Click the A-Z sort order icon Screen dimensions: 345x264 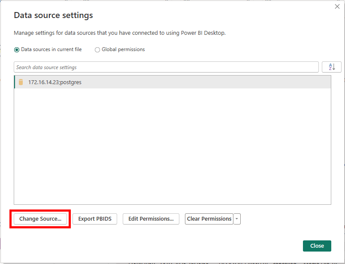point(332,67)
